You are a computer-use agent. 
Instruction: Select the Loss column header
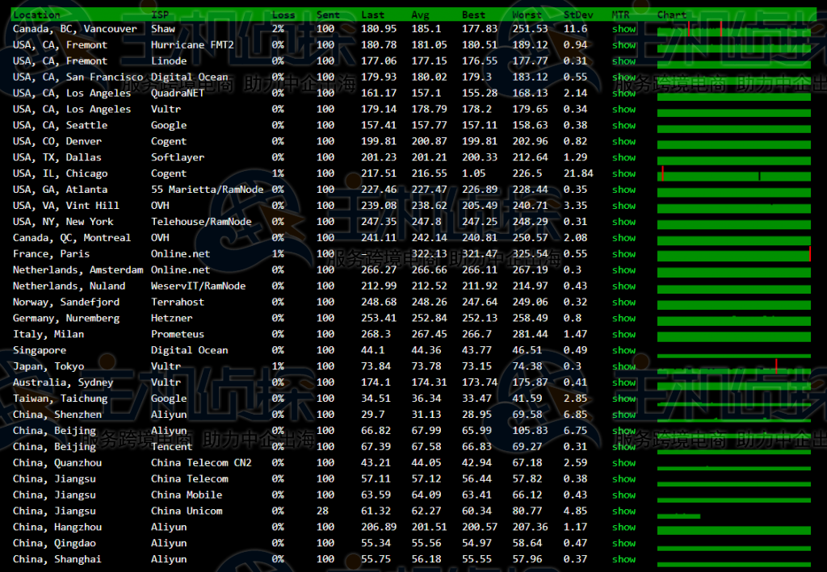(x=283, y=15)
